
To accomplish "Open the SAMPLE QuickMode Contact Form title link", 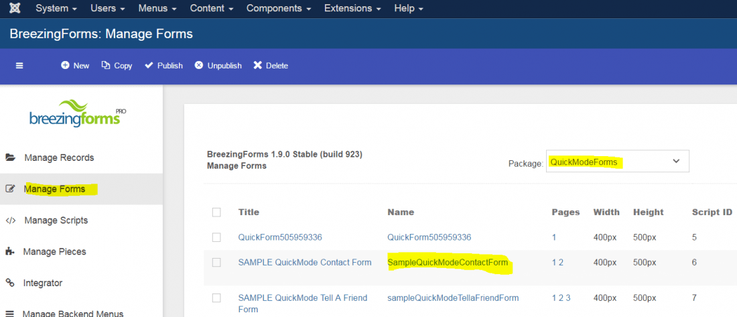I will [305, 263].
